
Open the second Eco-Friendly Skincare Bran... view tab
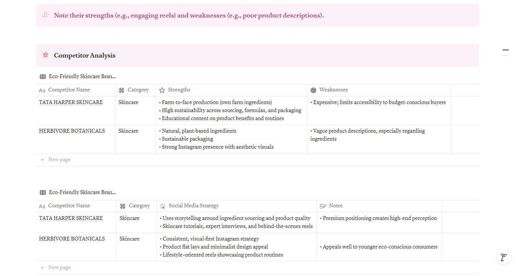coord(78,193)
